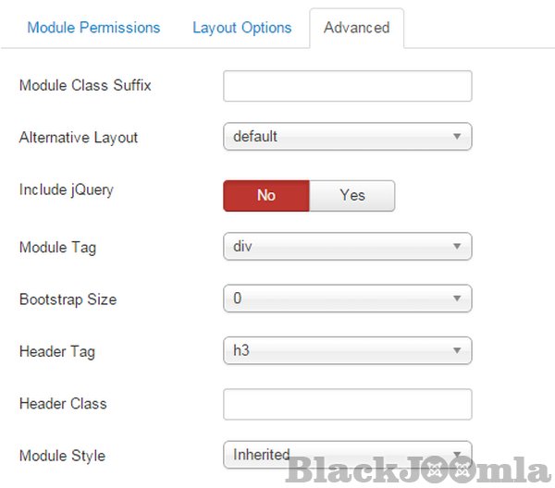Click the Bootstrap Size label
This screenshot has width=555, height=488.
[x=68, y=299]
